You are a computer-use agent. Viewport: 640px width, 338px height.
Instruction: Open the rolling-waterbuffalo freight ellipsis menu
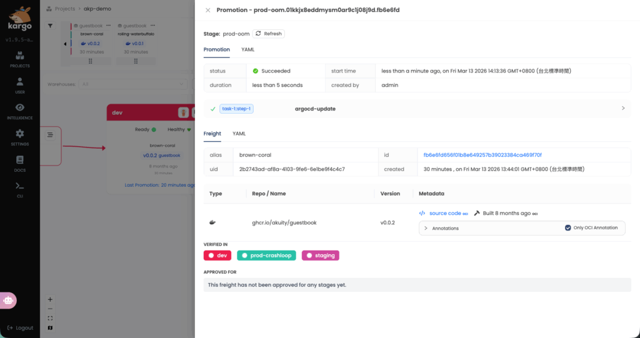click(x=152, y=26)
